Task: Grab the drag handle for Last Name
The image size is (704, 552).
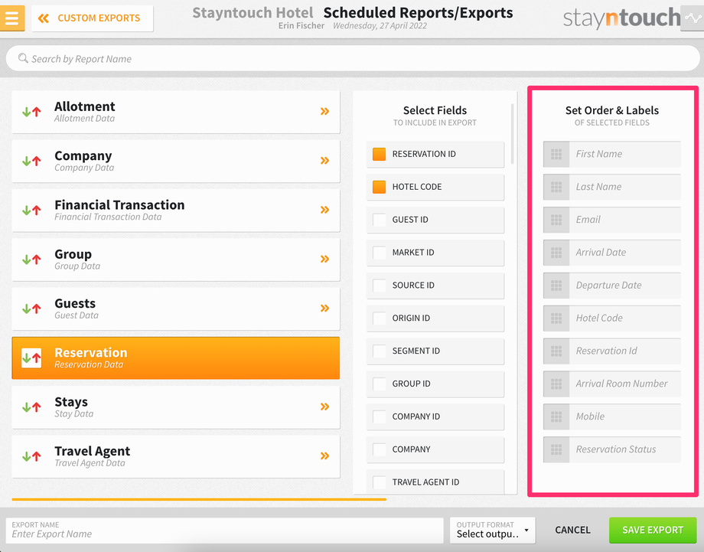Action: click(556, 187)
